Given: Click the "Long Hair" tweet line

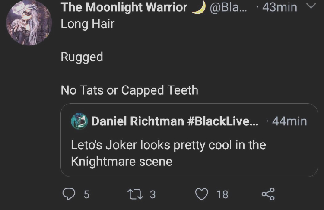Looking at the screenshot, I should coord(87,24).
